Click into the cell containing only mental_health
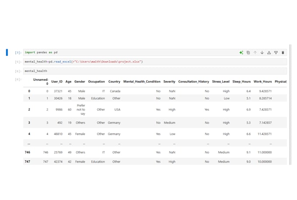 coord(155,71)
